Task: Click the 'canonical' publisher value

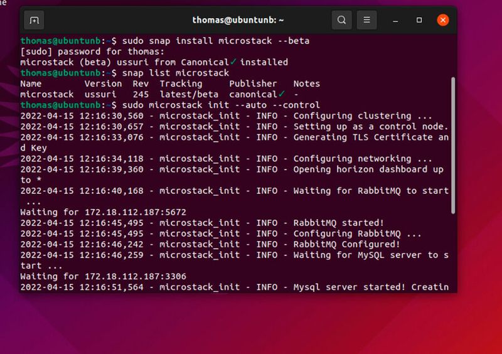Action: [x=253, y=95]
